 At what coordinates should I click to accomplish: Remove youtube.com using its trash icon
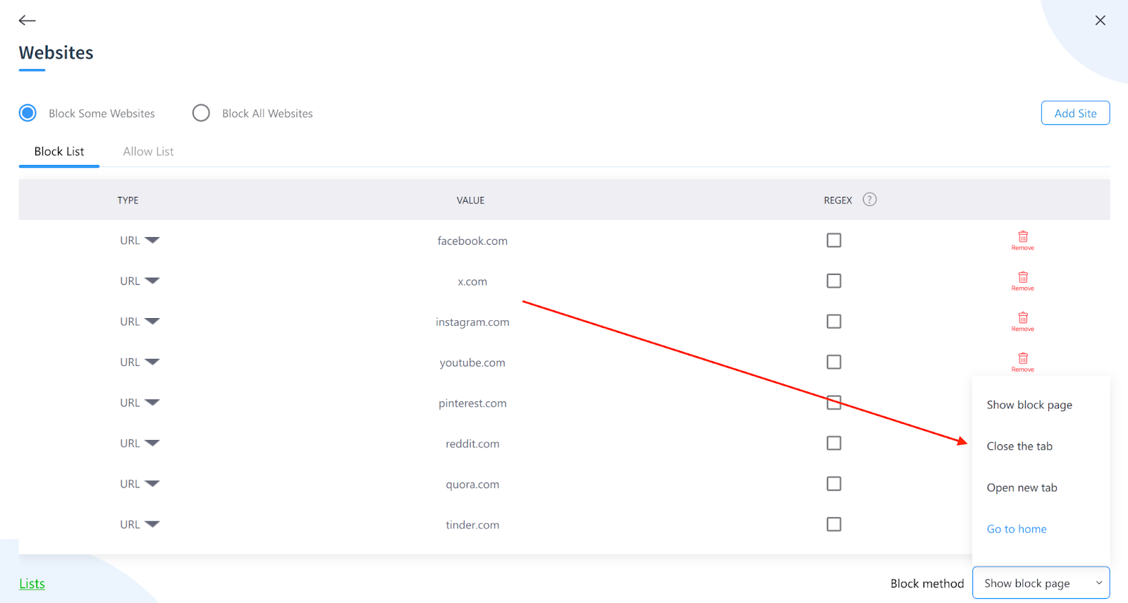pos(1023,362)
